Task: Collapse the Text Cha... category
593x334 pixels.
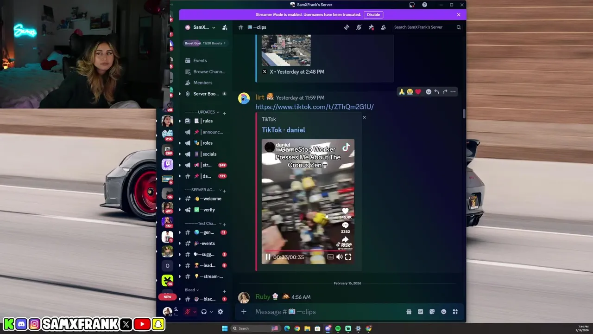Action: [204, 224]
